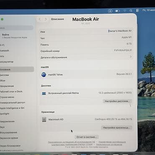Click the sidebar search field
The image size is (155, 155).
point(16,28)
